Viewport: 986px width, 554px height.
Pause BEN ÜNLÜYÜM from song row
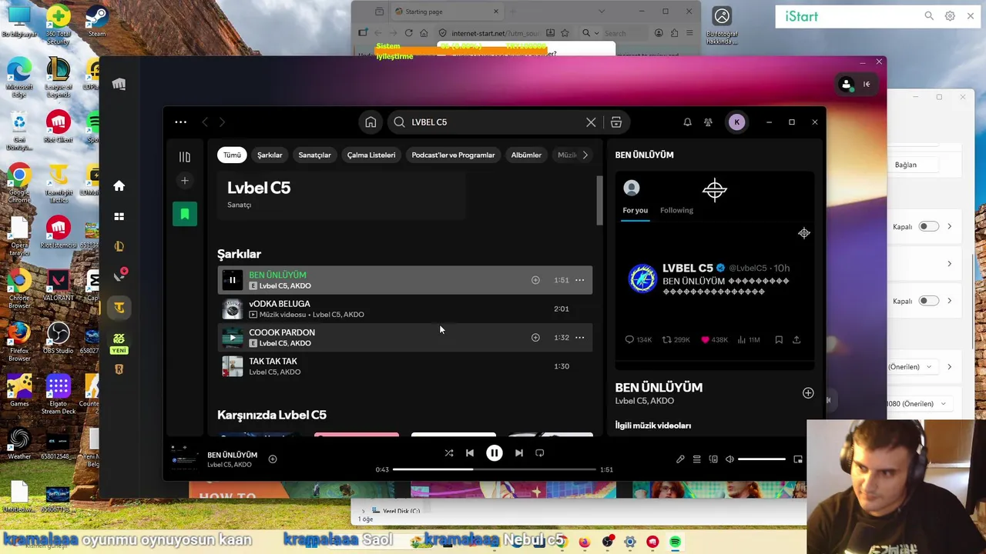232,280
